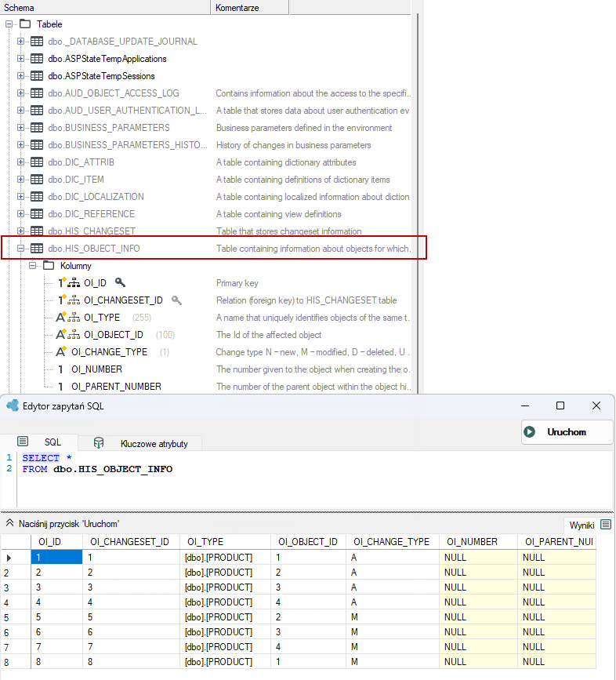The image size is (616, 680).
Task: Select dbo.BUSINESS_PARAMETERS_HISTO... table row
Action: (128, 145)
